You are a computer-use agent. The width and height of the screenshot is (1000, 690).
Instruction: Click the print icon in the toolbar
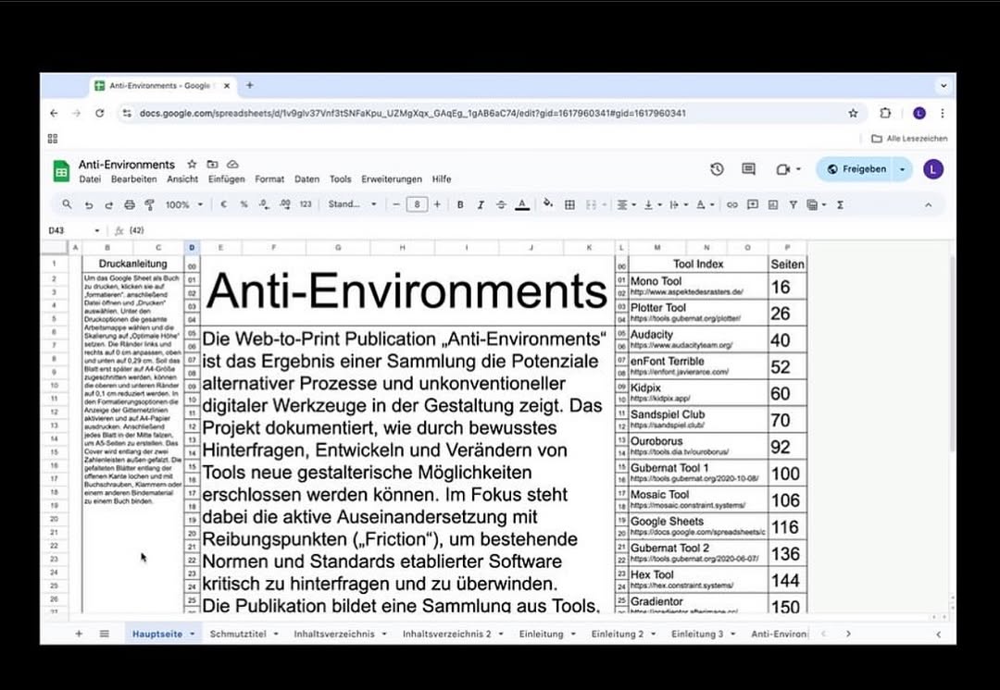coord(129,204)
